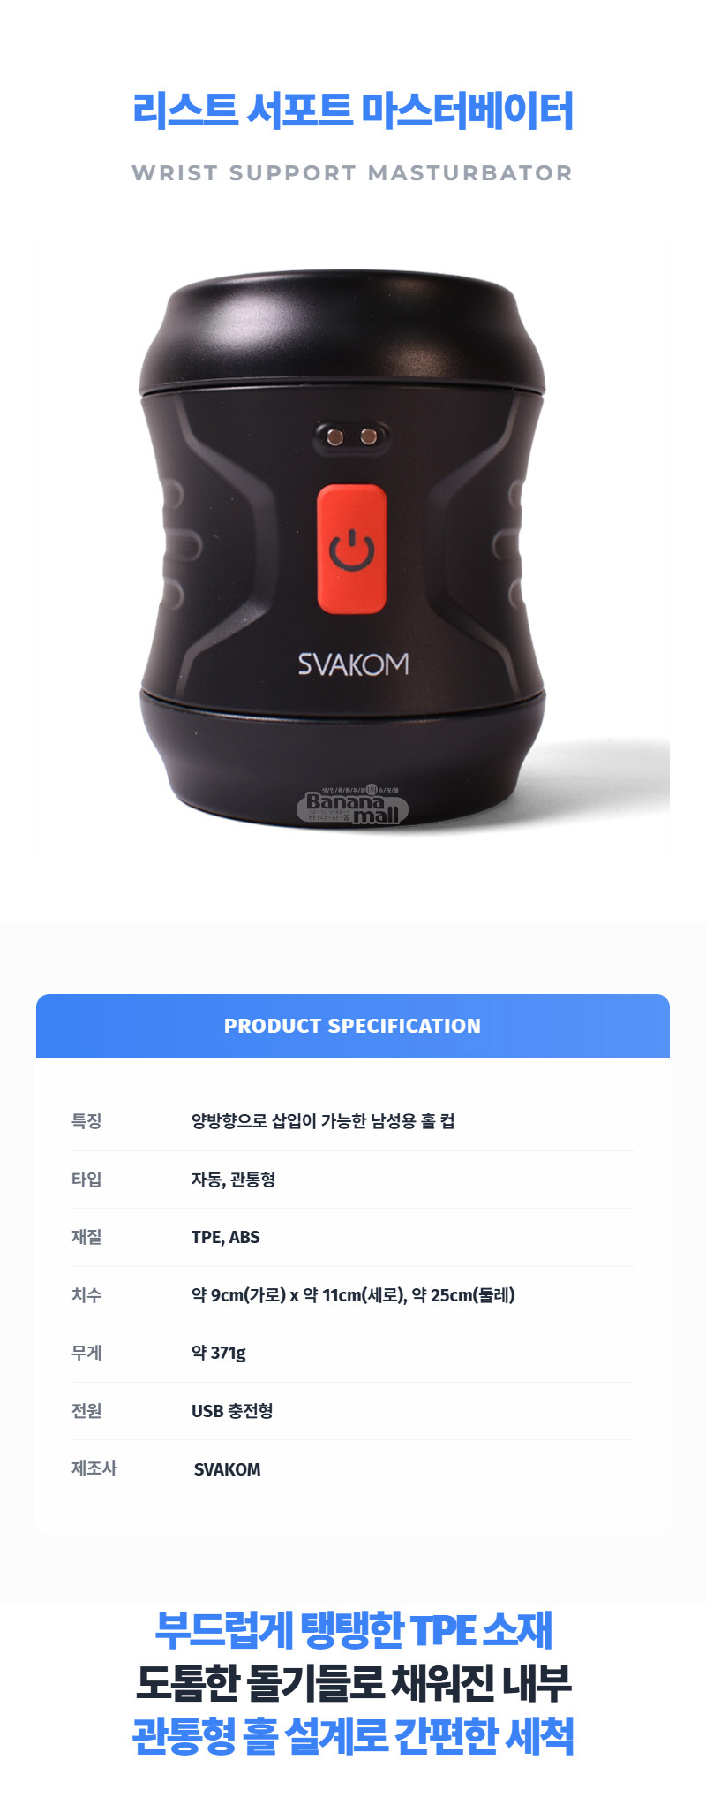Click the black 도톰한 돌기들로 headline line
706x1798 pixels.
353,1683
